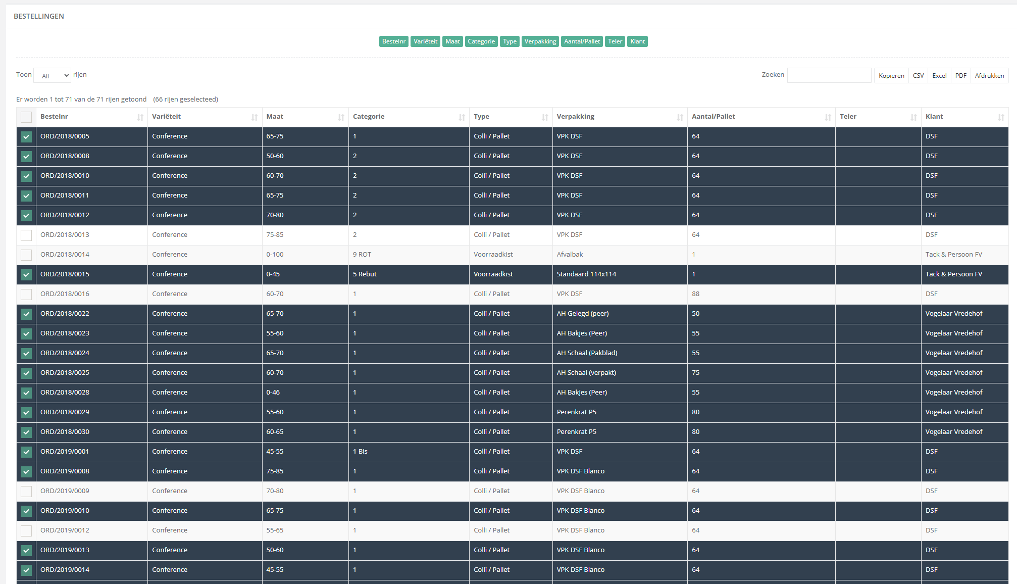This screenshot has height=584, width=1017.
Task: Toggle Categorie column visibility button
Action: click(481, 41)
